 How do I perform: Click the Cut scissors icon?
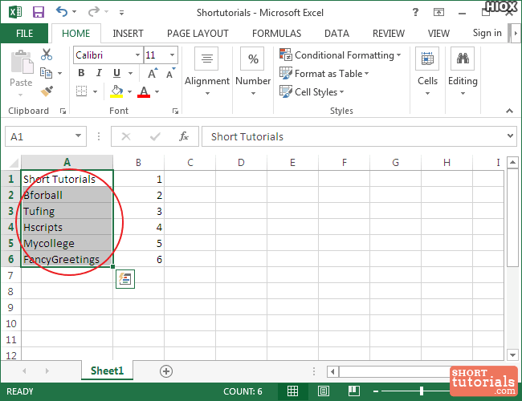tap(47, 55)
